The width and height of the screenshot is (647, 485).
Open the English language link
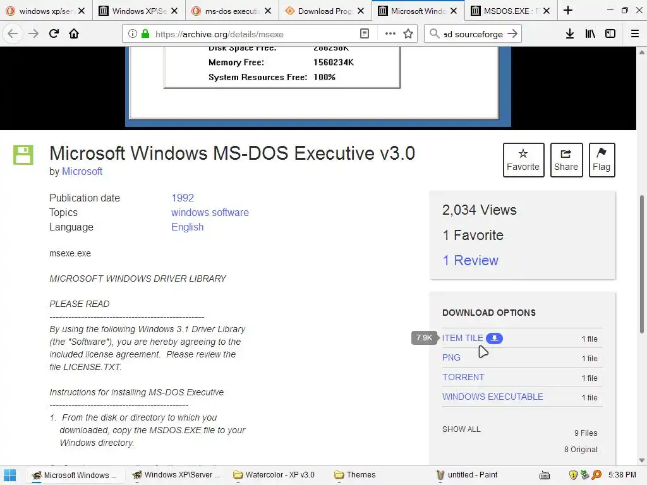tap(187, 227)
